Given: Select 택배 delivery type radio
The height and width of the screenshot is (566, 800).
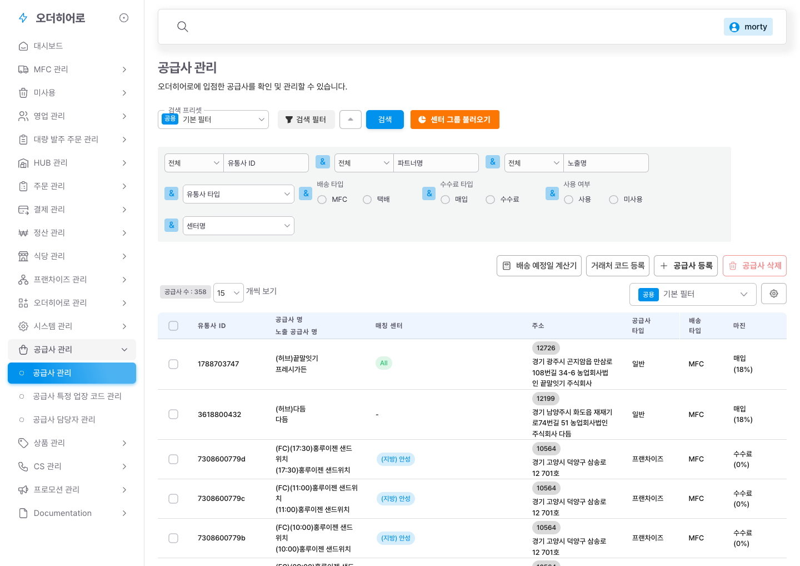Looking at the screenshot, I should pyautogui.click(x=367, y=200).
